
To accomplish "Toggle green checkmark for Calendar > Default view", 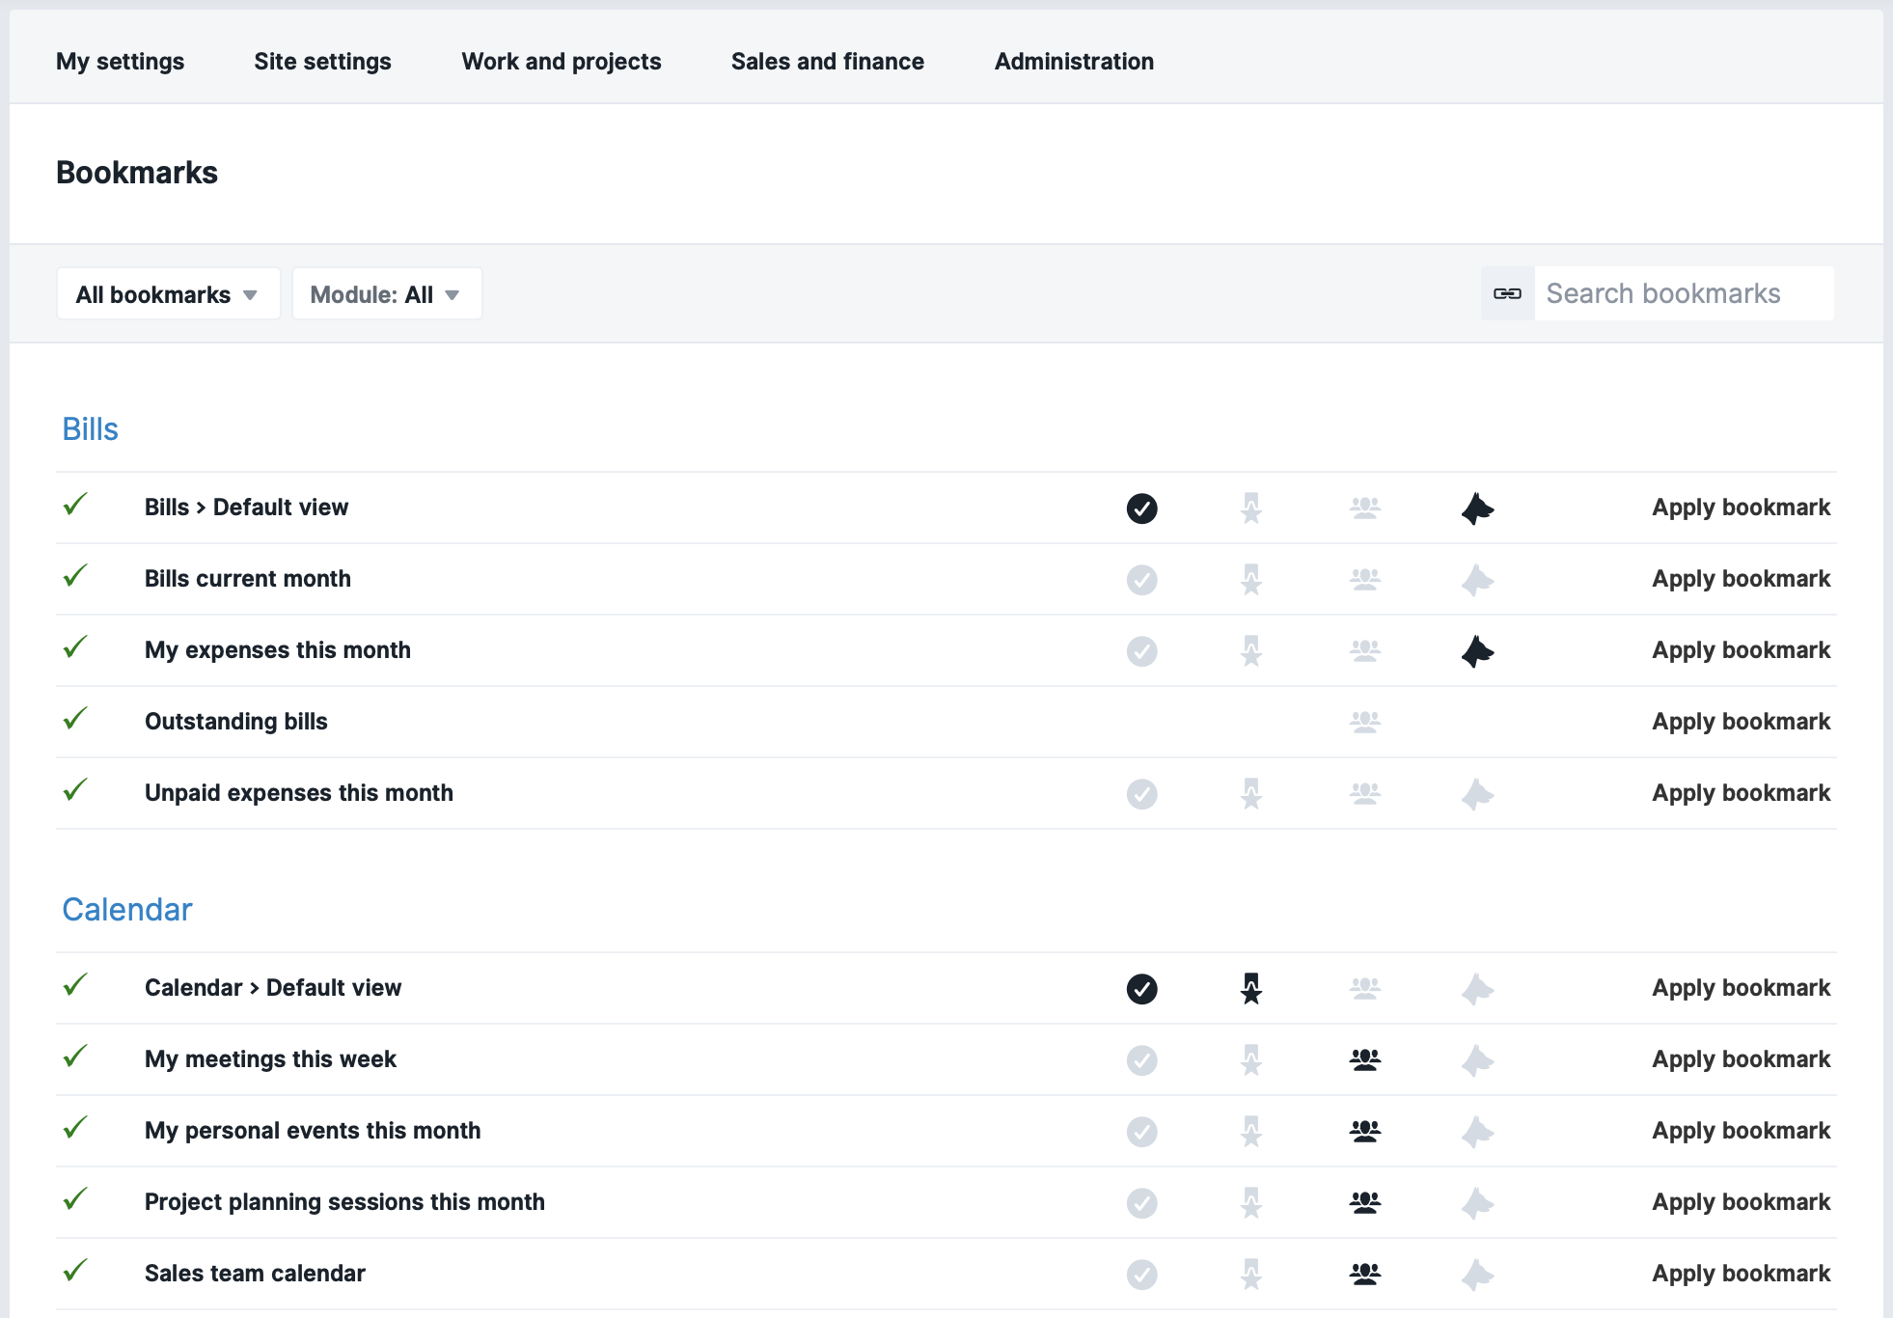I will (x=75, y=984).
